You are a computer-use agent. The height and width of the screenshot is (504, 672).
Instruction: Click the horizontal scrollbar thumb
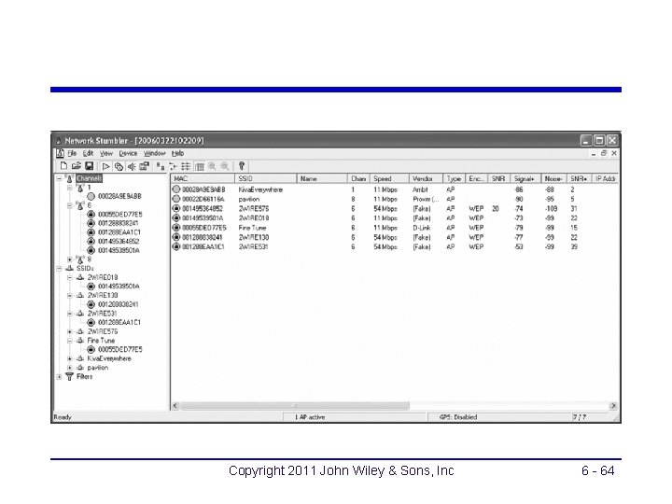click(295, 405)
